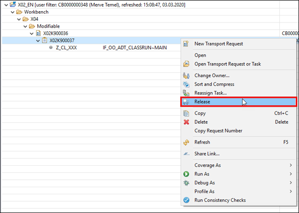The width and height of the screenshot is (299, 213).
Task: Click the Workbench folder icon
Action: tap(19, 12)
